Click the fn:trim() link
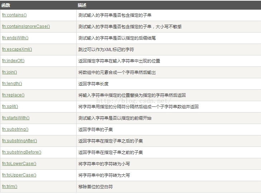 10,186
